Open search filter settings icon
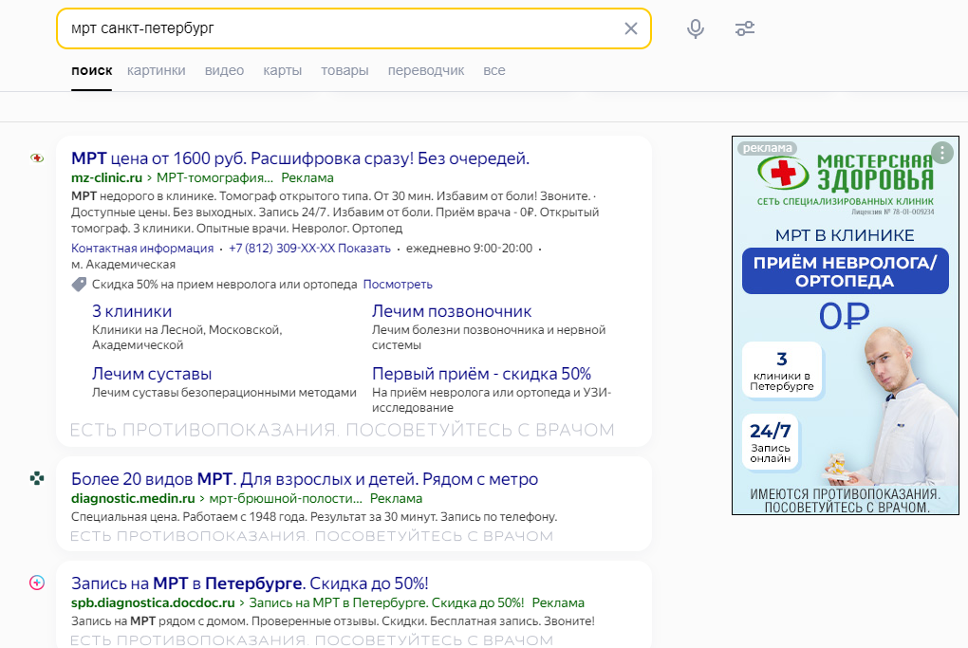Viewport: 968px width, 648px height. pyautogui.click(x=745, y=28)
